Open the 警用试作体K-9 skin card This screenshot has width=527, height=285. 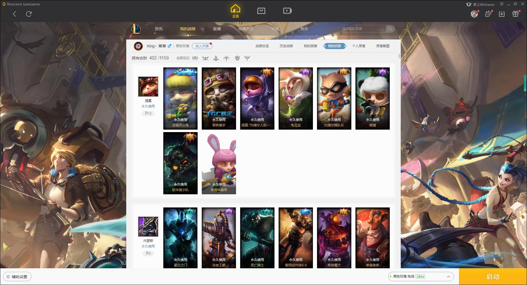(x=296, y=238)
